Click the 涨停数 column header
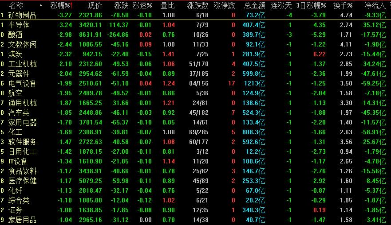Screen dimensions: 391x225 click(225, 5)
